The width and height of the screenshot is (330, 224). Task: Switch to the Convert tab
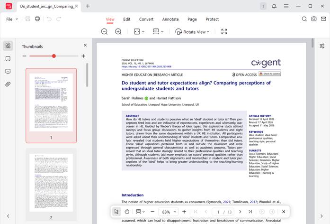point(146,19)
